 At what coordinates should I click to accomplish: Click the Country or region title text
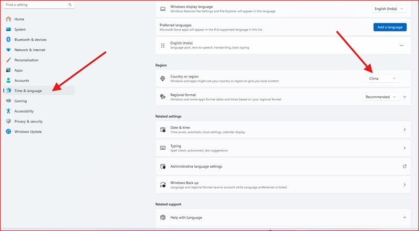pos(184,76)
